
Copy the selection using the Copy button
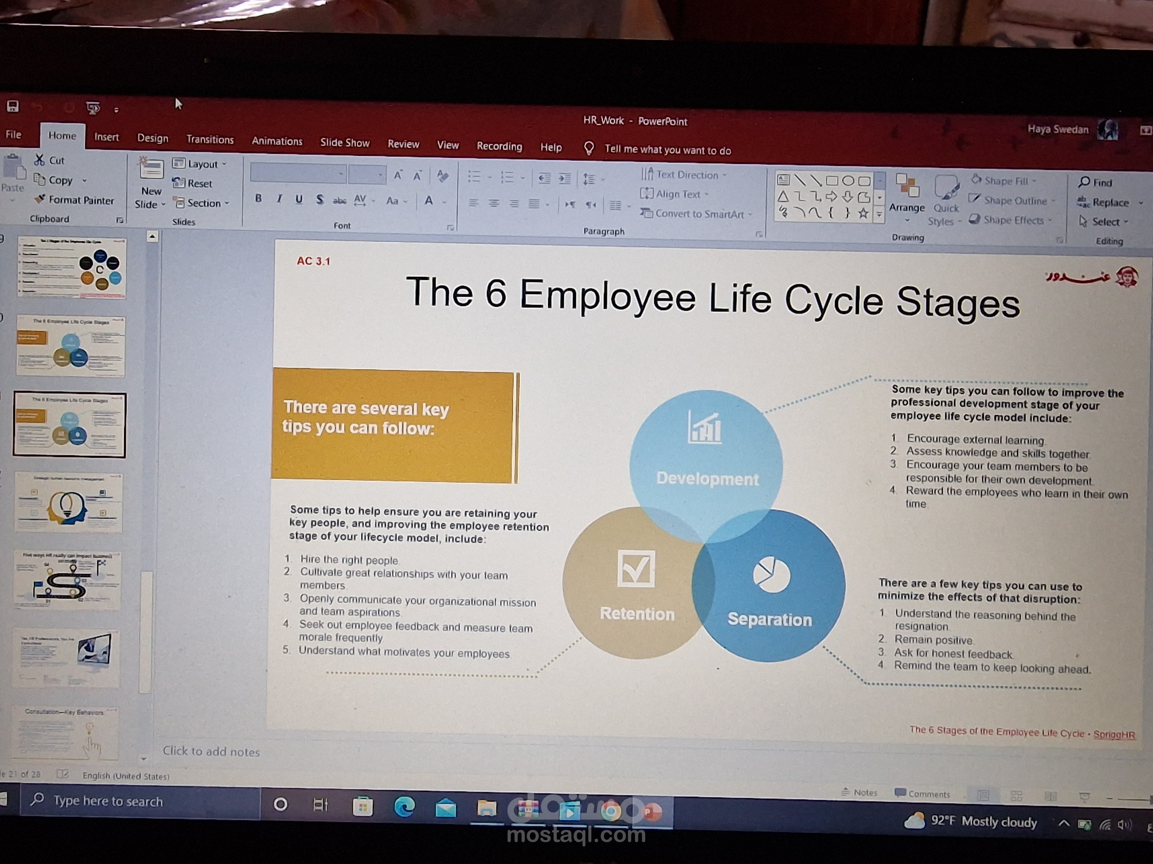[x=53, y=180]
